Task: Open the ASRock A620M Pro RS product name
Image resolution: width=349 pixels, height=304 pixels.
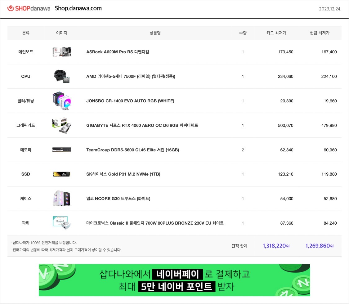Action: 118,52
